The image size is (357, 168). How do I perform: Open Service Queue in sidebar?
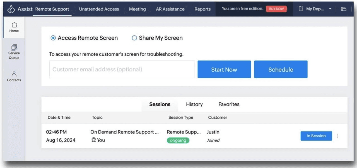14,52
